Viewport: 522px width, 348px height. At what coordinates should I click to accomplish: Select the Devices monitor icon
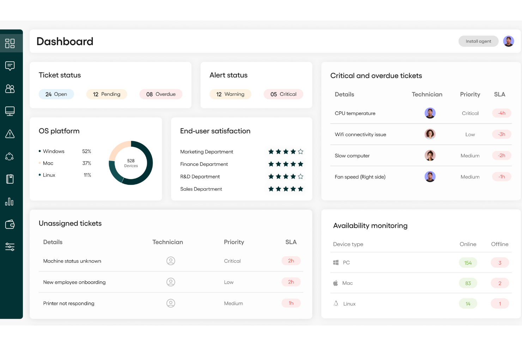point(10,111)
